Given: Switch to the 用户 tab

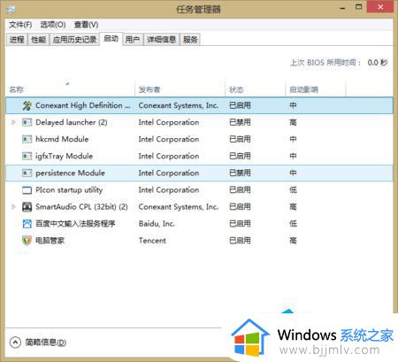Looking at the screenshot, I should click(133, 39).
